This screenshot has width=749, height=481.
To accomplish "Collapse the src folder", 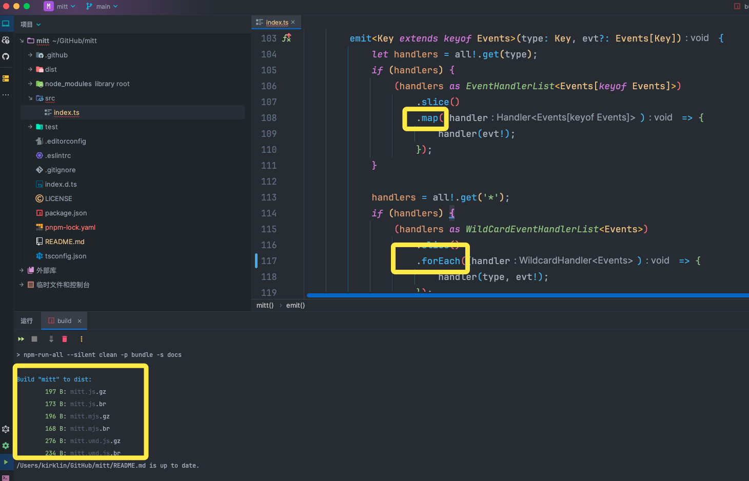I will tap(30, 98).
